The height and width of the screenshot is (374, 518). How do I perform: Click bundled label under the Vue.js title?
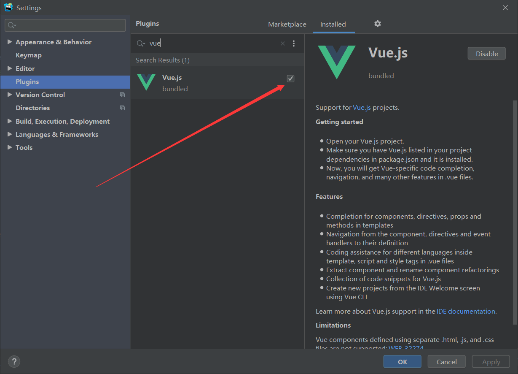point(381,76)
